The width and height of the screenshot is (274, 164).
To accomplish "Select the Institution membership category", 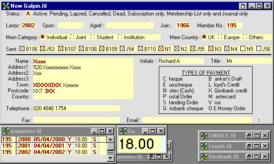I will point(120,37).
